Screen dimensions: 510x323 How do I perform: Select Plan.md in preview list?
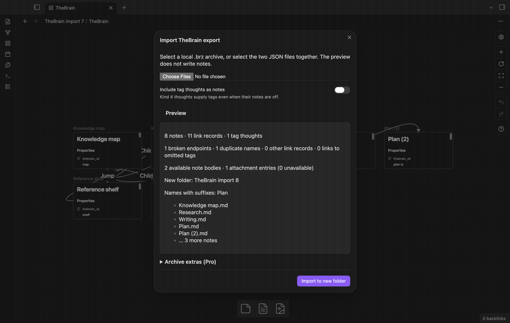tap(189, 227)
